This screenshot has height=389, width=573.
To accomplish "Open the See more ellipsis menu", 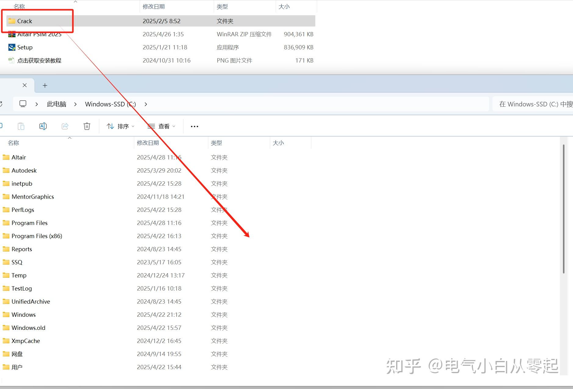I will (194, 126).
